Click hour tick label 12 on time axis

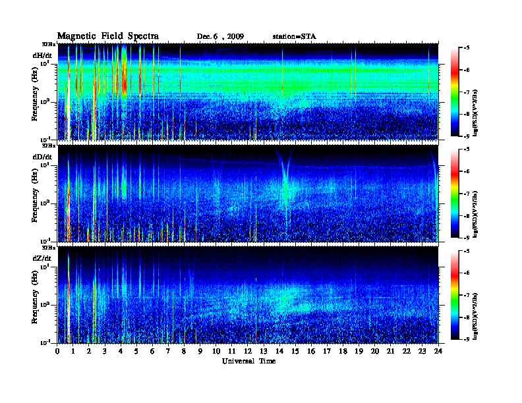pyautogui.click(x=248, y=352)
